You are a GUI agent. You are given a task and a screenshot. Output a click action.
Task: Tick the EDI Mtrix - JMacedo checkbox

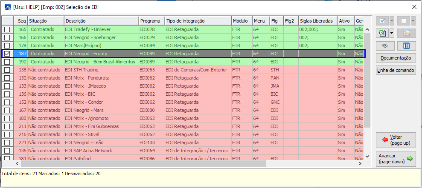click(x=7, y=86)
